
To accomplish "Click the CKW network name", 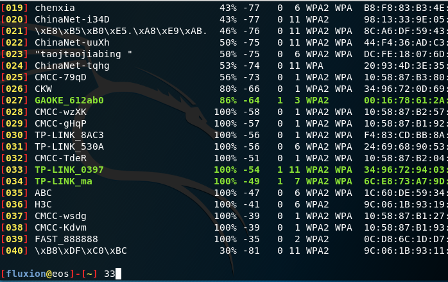I will tap(43, 89).
